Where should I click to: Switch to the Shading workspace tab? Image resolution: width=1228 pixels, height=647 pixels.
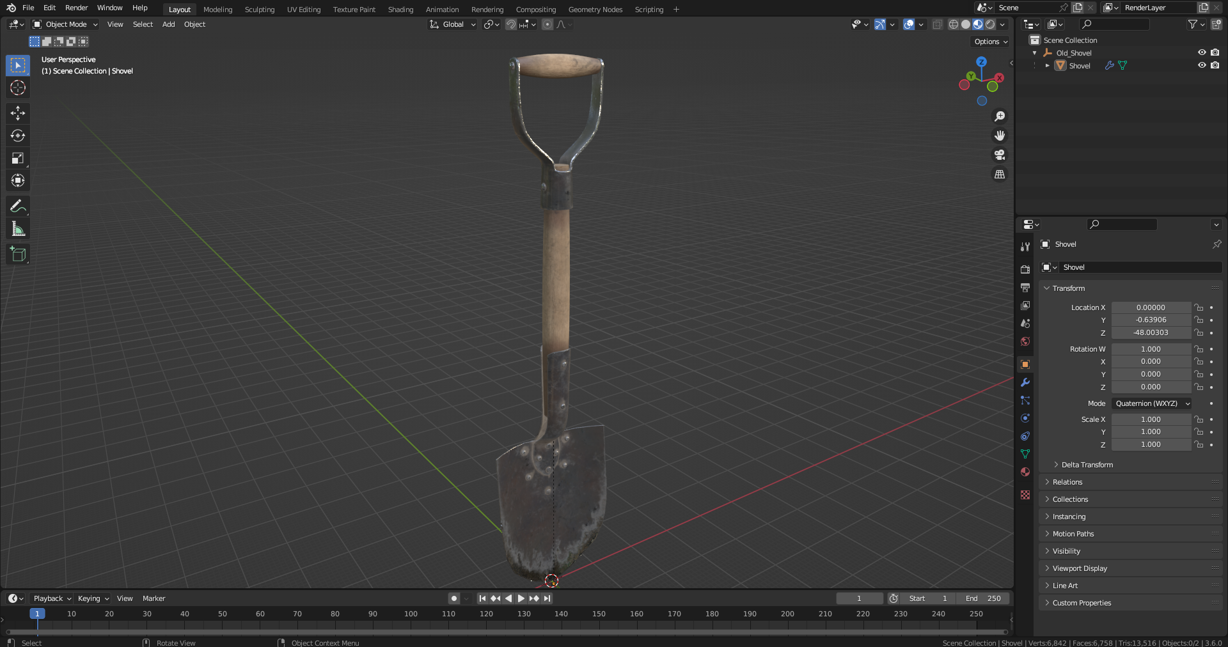pyautogui.click(x=400, y=10)
